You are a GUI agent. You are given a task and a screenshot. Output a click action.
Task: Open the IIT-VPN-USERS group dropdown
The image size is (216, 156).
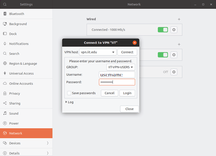point(121,67)
